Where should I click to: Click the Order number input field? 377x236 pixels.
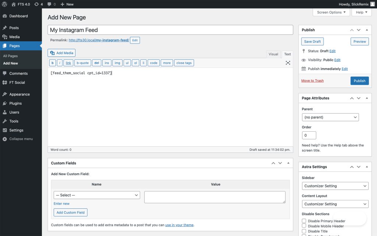309,135
